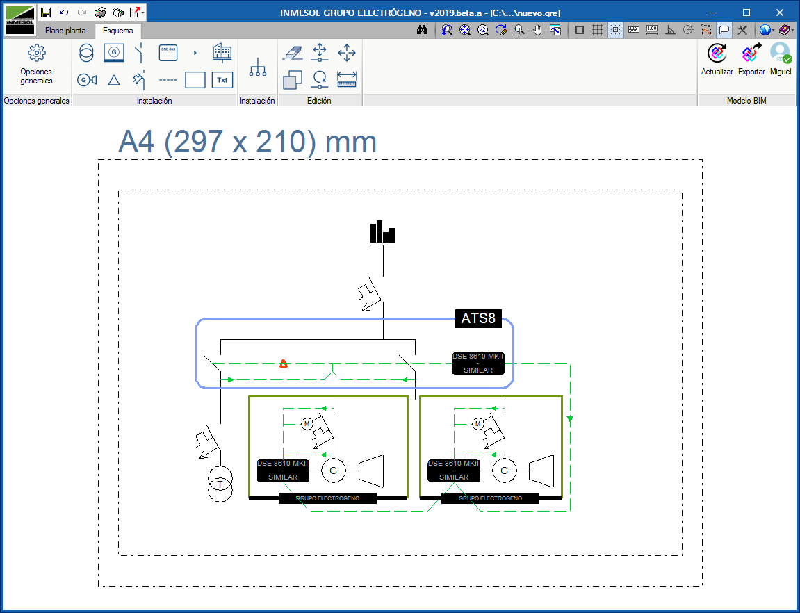Print the current drawing
Viewport: 800px width, 613px height.
(100, 13)
